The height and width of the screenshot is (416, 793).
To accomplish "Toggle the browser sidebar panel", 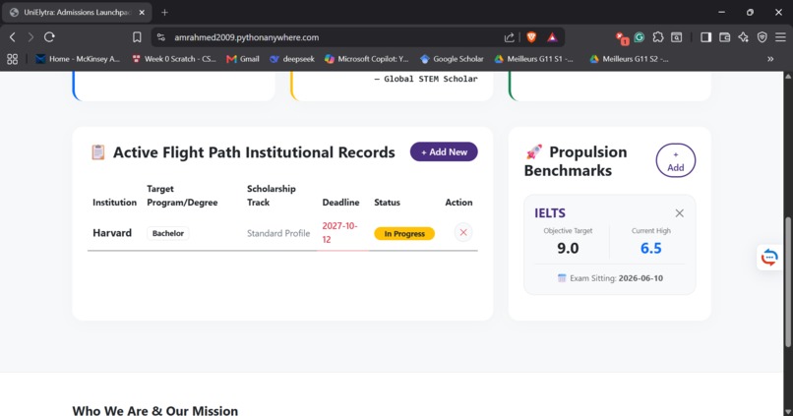I will point(705,37).
